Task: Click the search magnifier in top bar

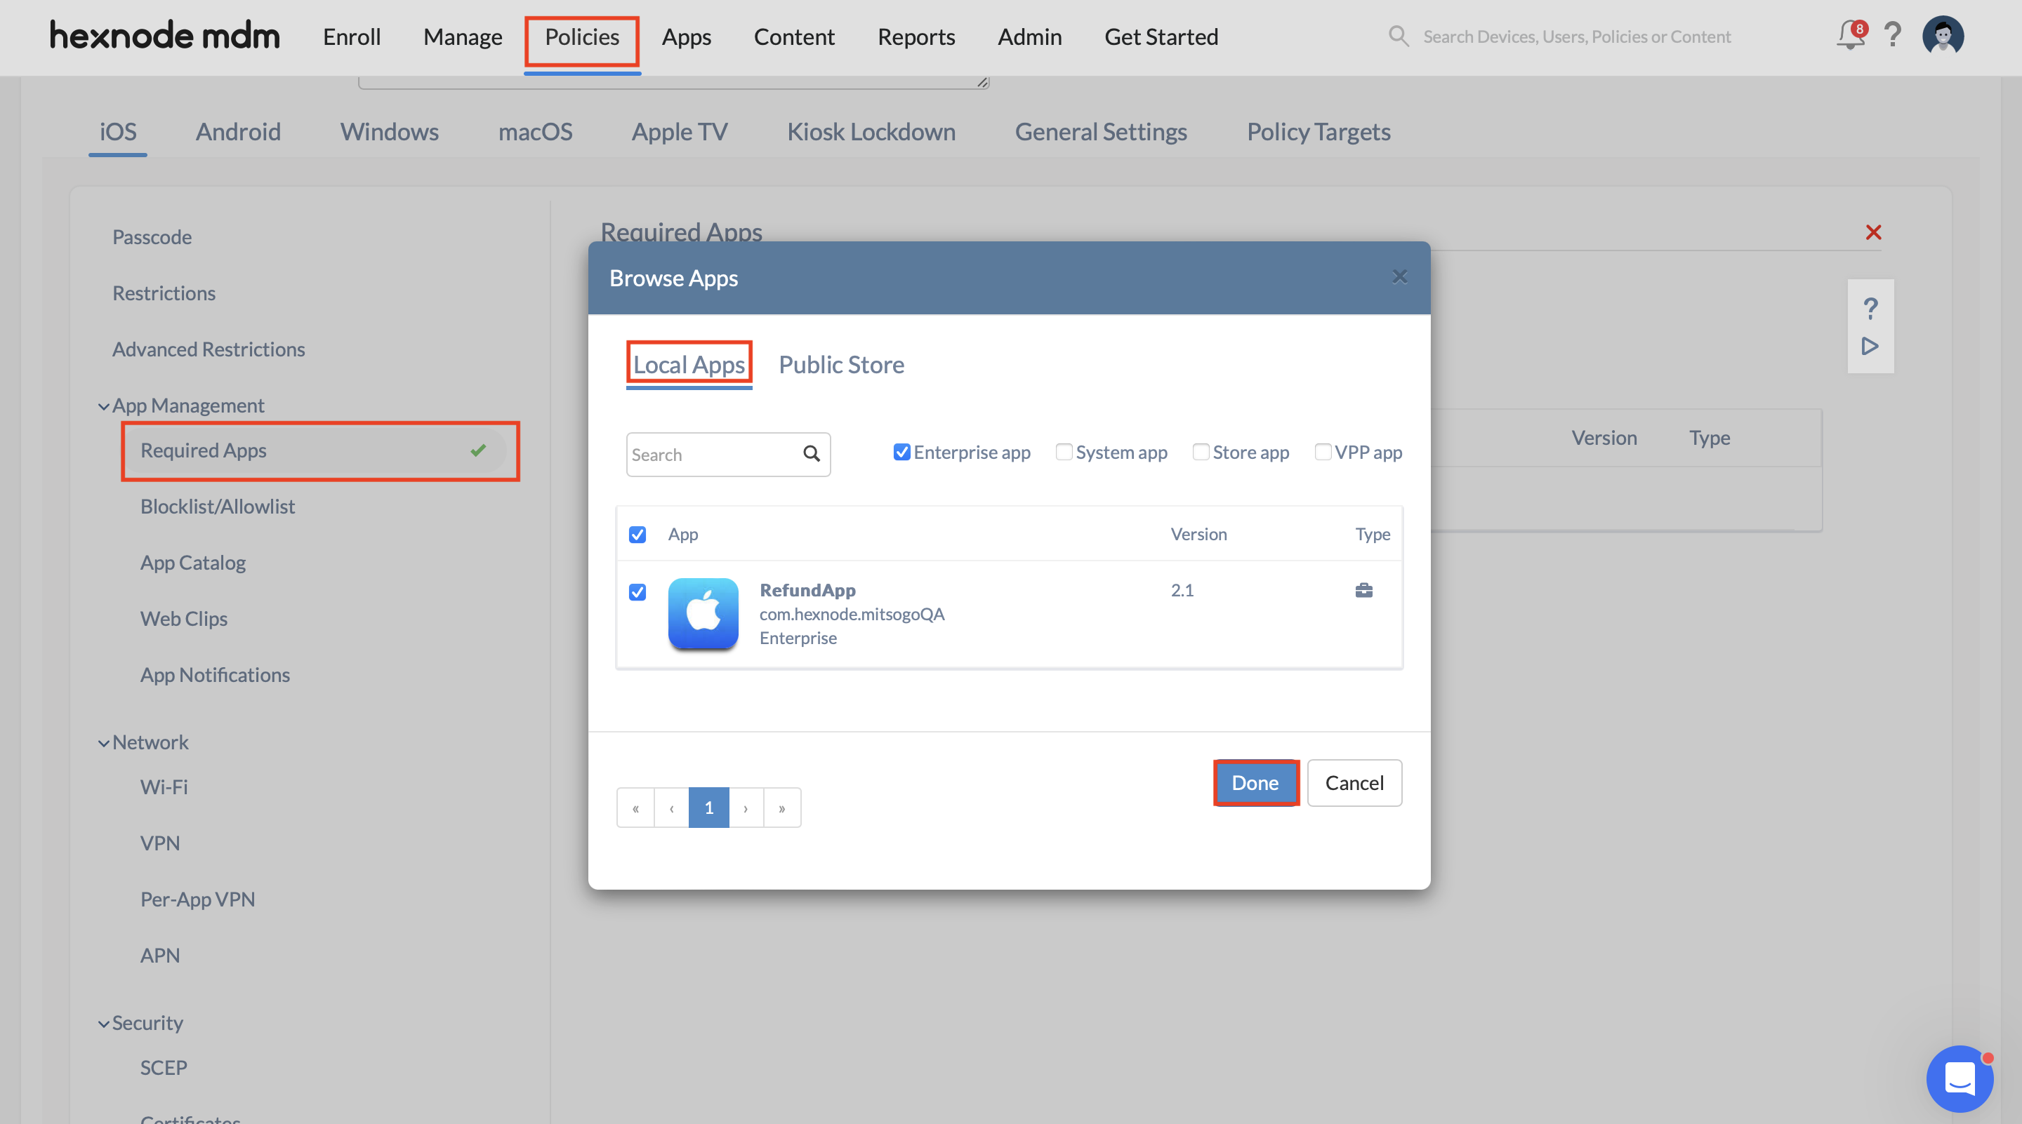Action: [1399, 36]
